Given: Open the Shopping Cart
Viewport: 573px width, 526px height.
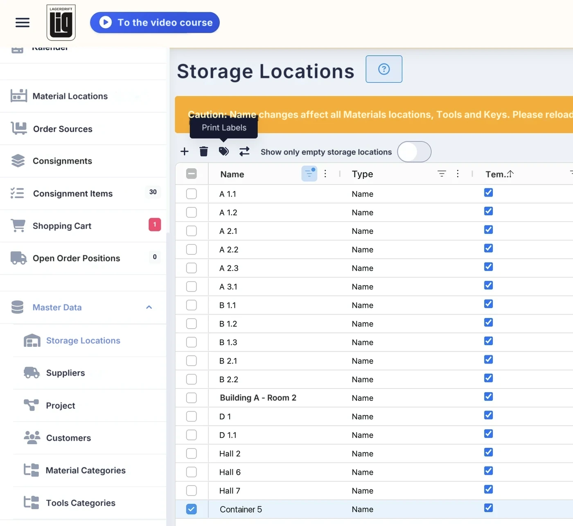Looking at the screenshot, I should pos(83,226).
